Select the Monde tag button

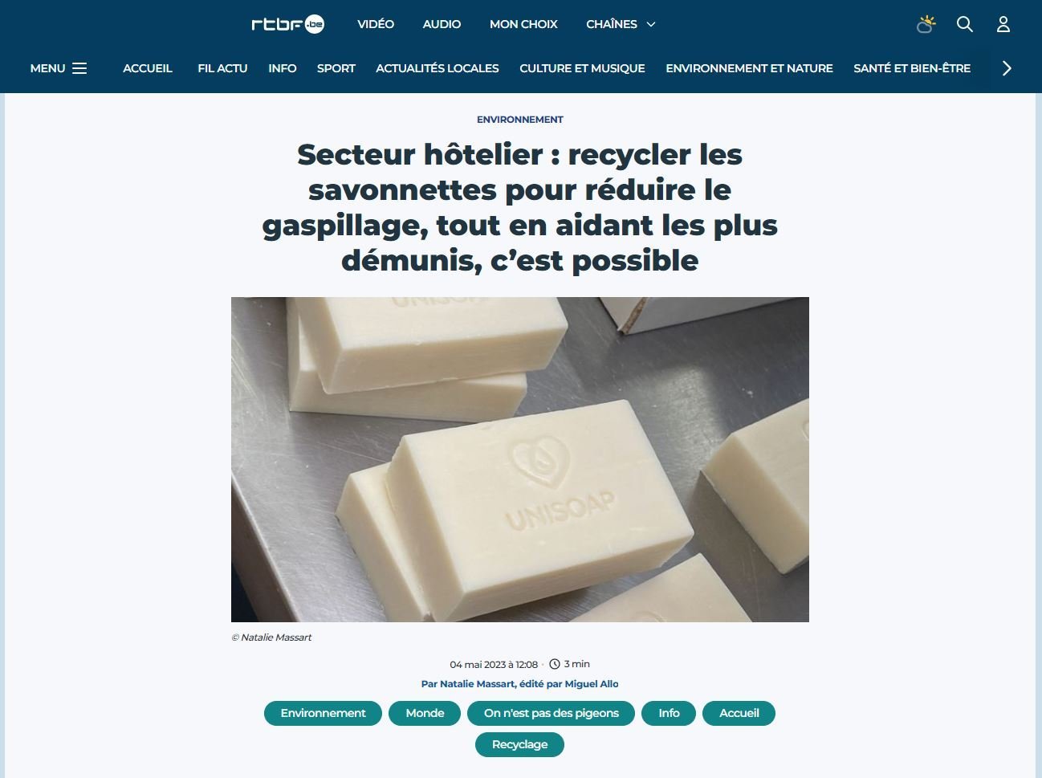click(425, 713)
